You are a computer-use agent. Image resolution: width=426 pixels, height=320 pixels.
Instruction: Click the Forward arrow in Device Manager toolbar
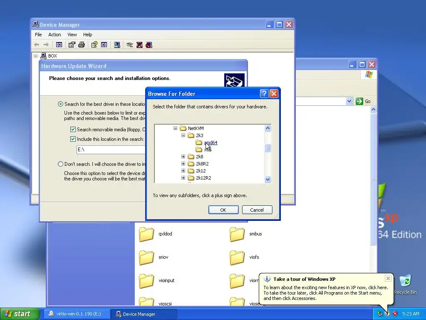[46, 45]
